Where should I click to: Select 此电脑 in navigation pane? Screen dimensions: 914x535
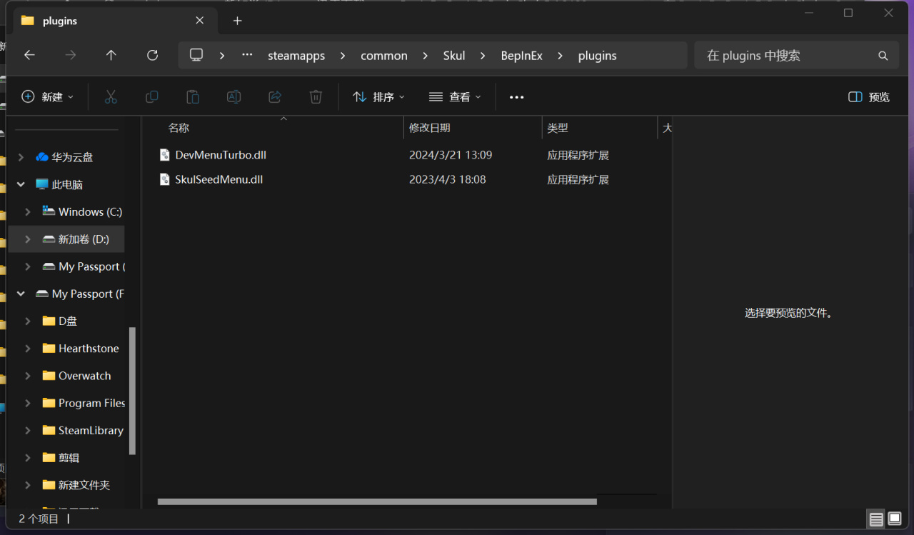pyautogui.click(x=67, y=185)
